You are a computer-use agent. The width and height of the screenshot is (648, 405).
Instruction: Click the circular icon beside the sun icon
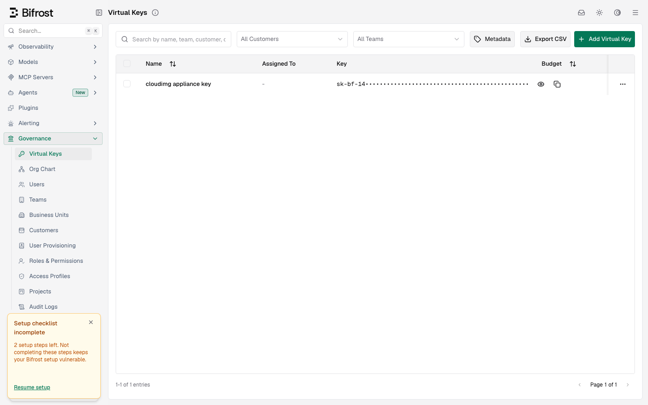pos(617,13)
